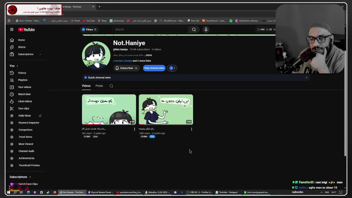Click the search magnifier button
The width and height of the screenshot is (352, 198).
pyautogui.click(x=194, y=29)
